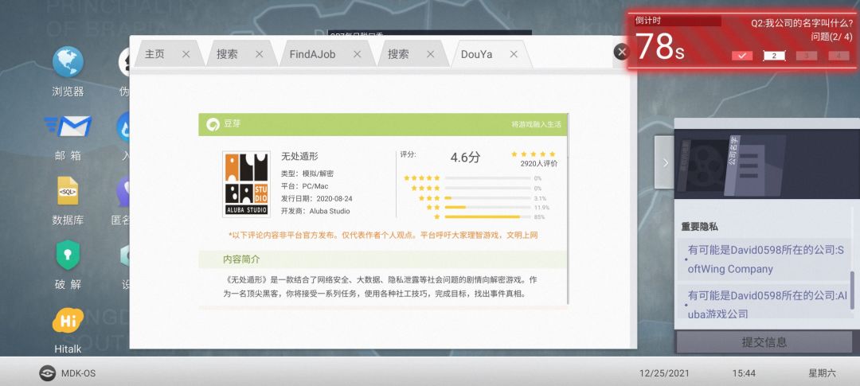Open the 数据库 SQL database icon
Viewport: 860px width, 386px height.
(68, 191)
